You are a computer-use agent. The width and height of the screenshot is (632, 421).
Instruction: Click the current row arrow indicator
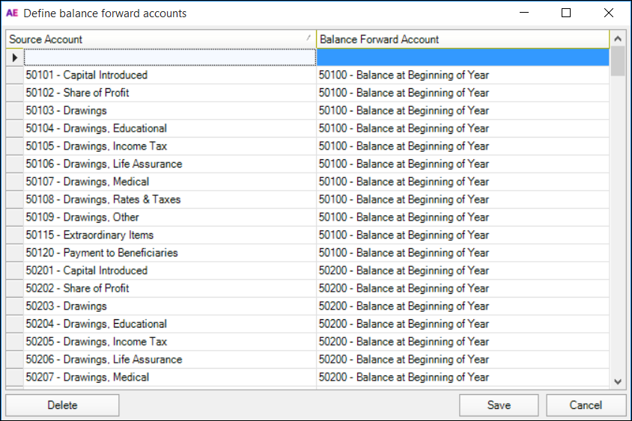(15, 58)
